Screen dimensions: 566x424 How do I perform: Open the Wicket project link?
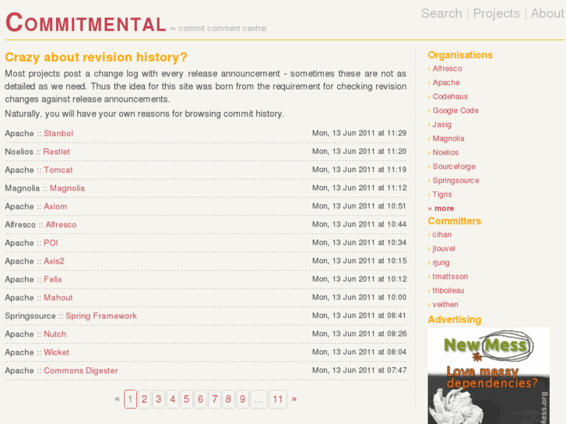56,352
